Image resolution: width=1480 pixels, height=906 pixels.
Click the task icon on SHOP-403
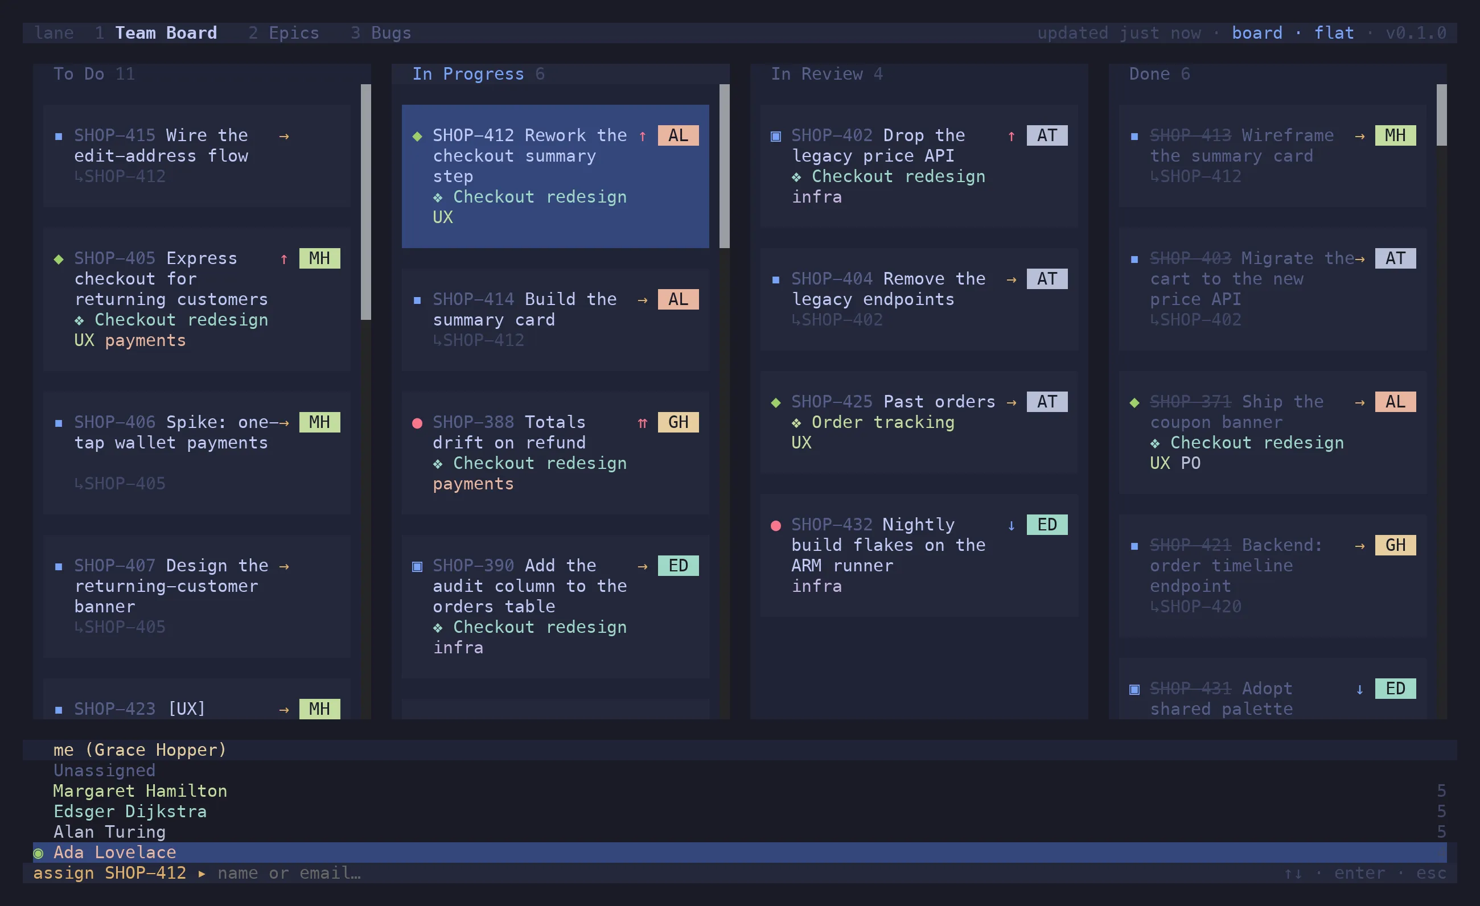tap(1134, 260)
